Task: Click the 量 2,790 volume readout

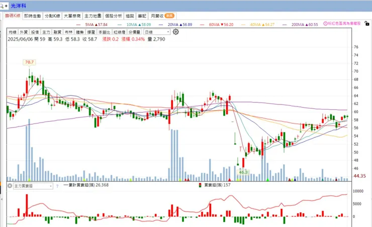Action: pyautogui.click(x=156, y=39)
